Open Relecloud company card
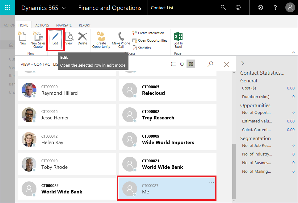Viewport: 298px width, 203px height. (168, 90)
